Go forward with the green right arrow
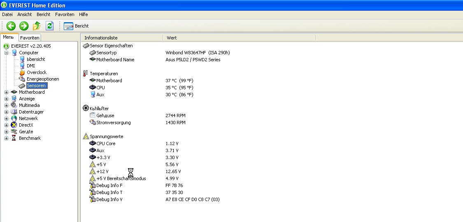The height and width of the screenshot is (222, 463). [24, 26]
